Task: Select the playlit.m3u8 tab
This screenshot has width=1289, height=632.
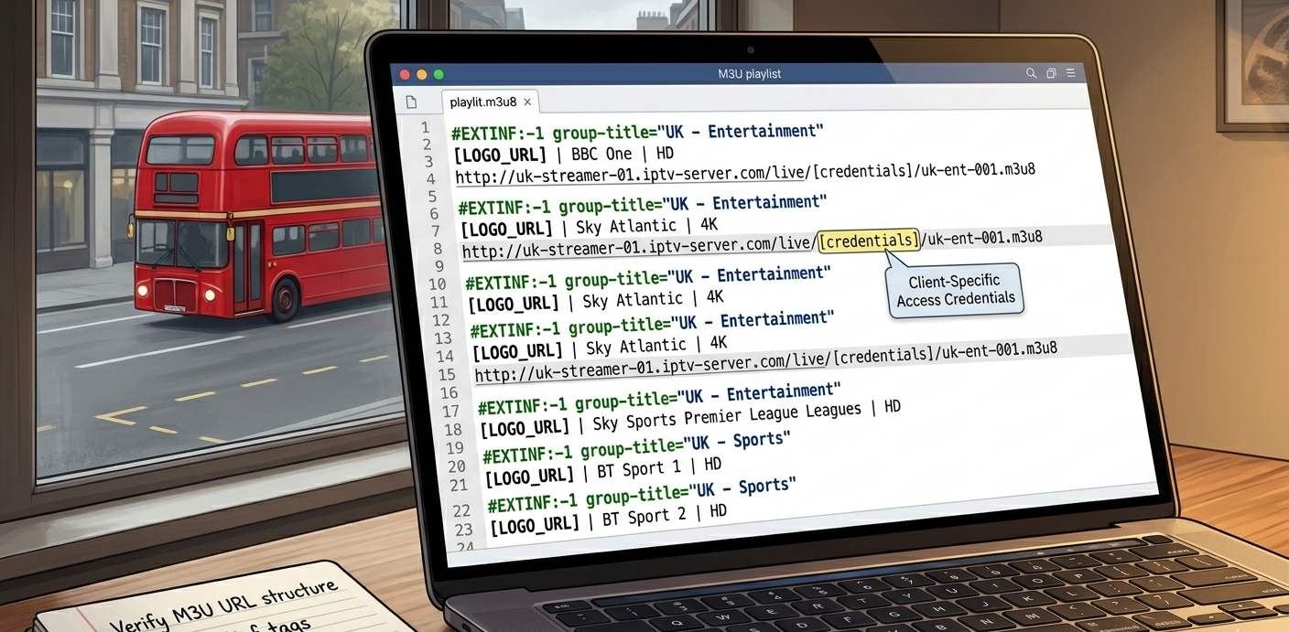Action: pyautogui.click(x=490, y=102)
